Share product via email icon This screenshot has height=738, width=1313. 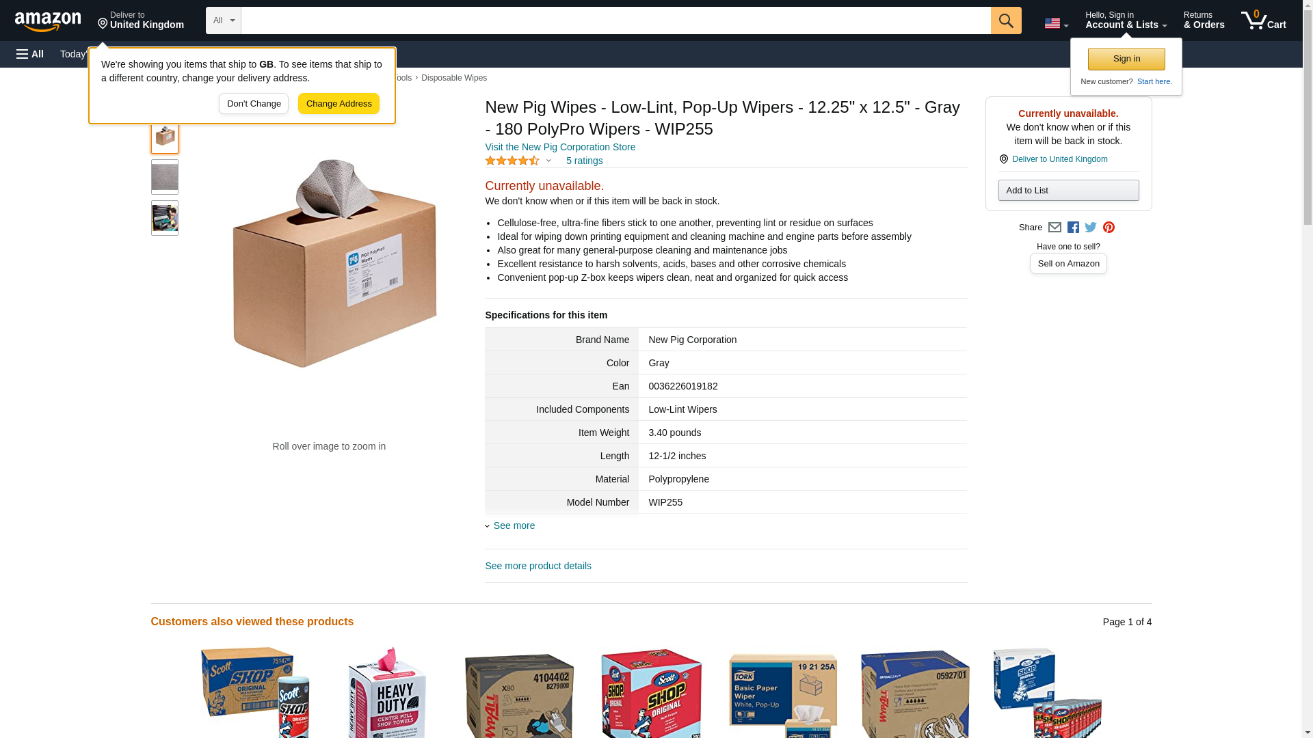coord(1055,228)
